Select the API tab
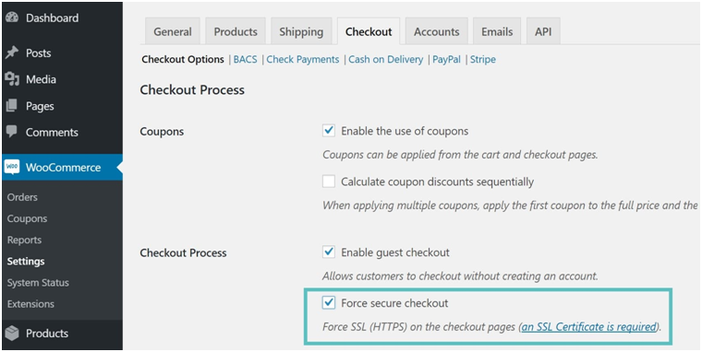The width and height of the screenshot is (702, 352). (543, 31)
